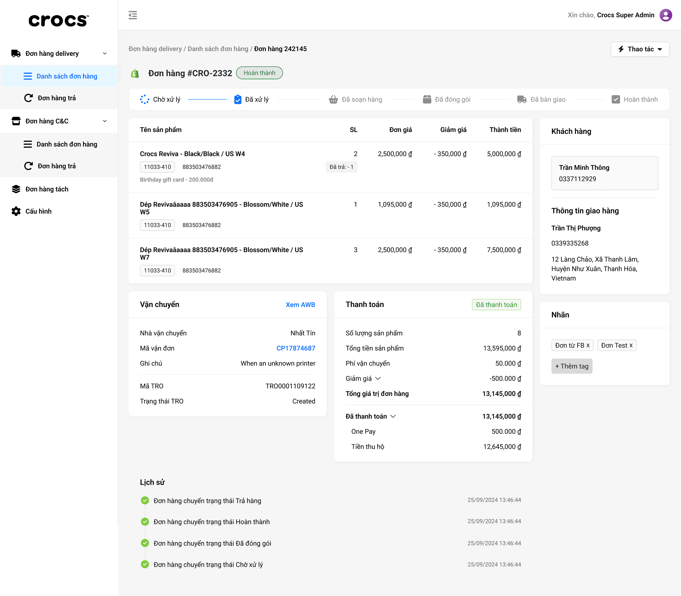
Task: Click the layers icon for Đơn hàng tách
Action: click(16, 189)
